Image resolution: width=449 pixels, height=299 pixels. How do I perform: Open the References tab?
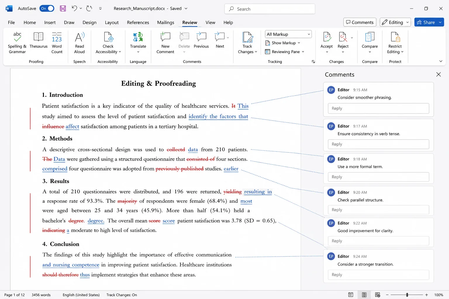[138, 22]
